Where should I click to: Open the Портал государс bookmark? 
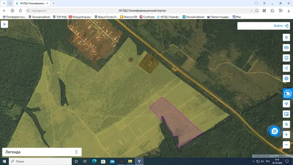[218, 17]
